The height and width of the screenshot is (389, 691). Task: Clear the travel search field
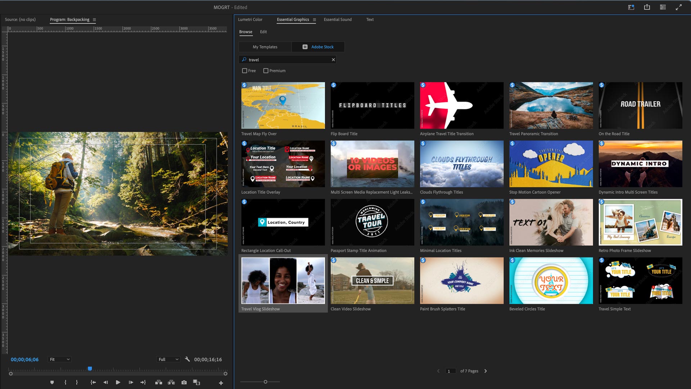(x=333, y=60)
